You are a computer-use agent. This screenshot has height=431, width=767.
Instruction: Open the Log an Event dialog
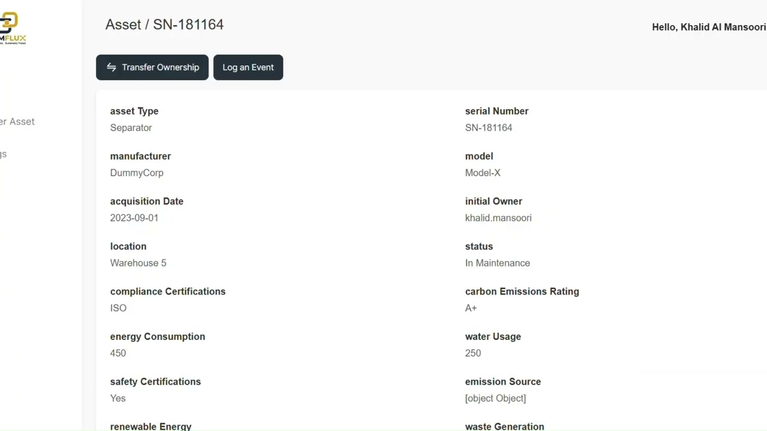click(248, 67)
